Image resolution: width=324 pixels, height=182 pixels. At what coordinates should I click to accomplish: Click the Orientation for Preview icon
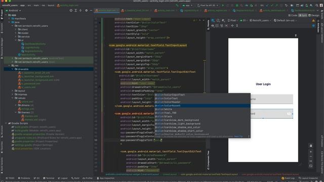tap(218, 20)
